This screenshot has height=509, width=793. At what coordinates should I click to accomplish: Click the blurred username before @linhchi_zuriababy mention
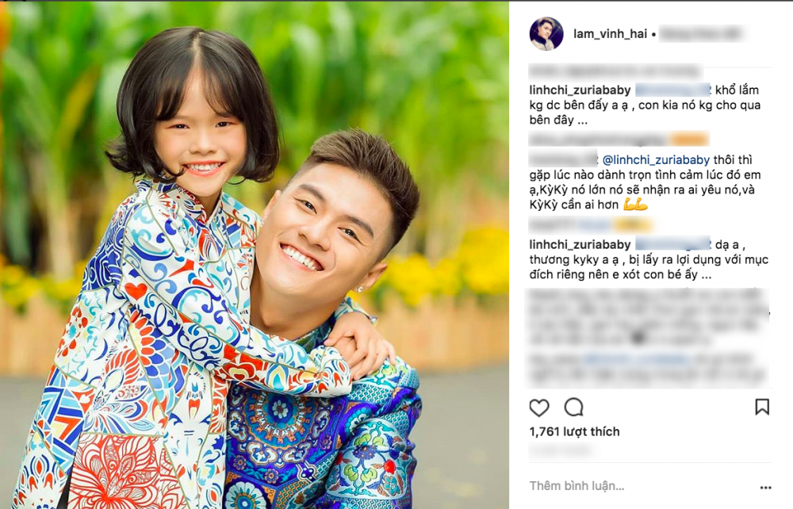[x=563, y=159]
